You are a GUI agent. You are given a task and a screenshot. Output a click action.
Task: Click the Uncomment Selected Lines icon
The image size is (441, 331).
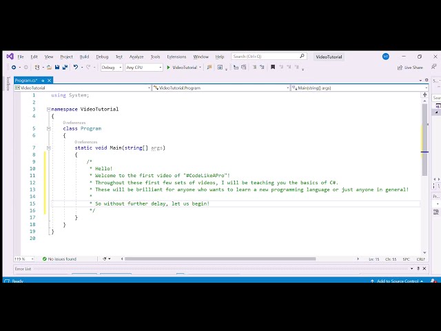[262, 67]
